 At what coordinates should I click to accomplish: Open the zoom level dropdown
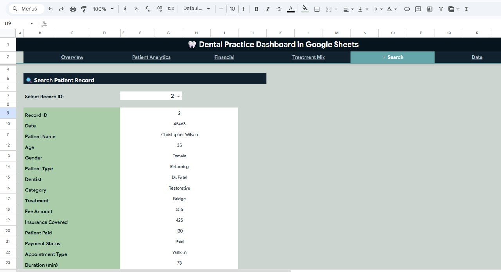click(102, 9)
